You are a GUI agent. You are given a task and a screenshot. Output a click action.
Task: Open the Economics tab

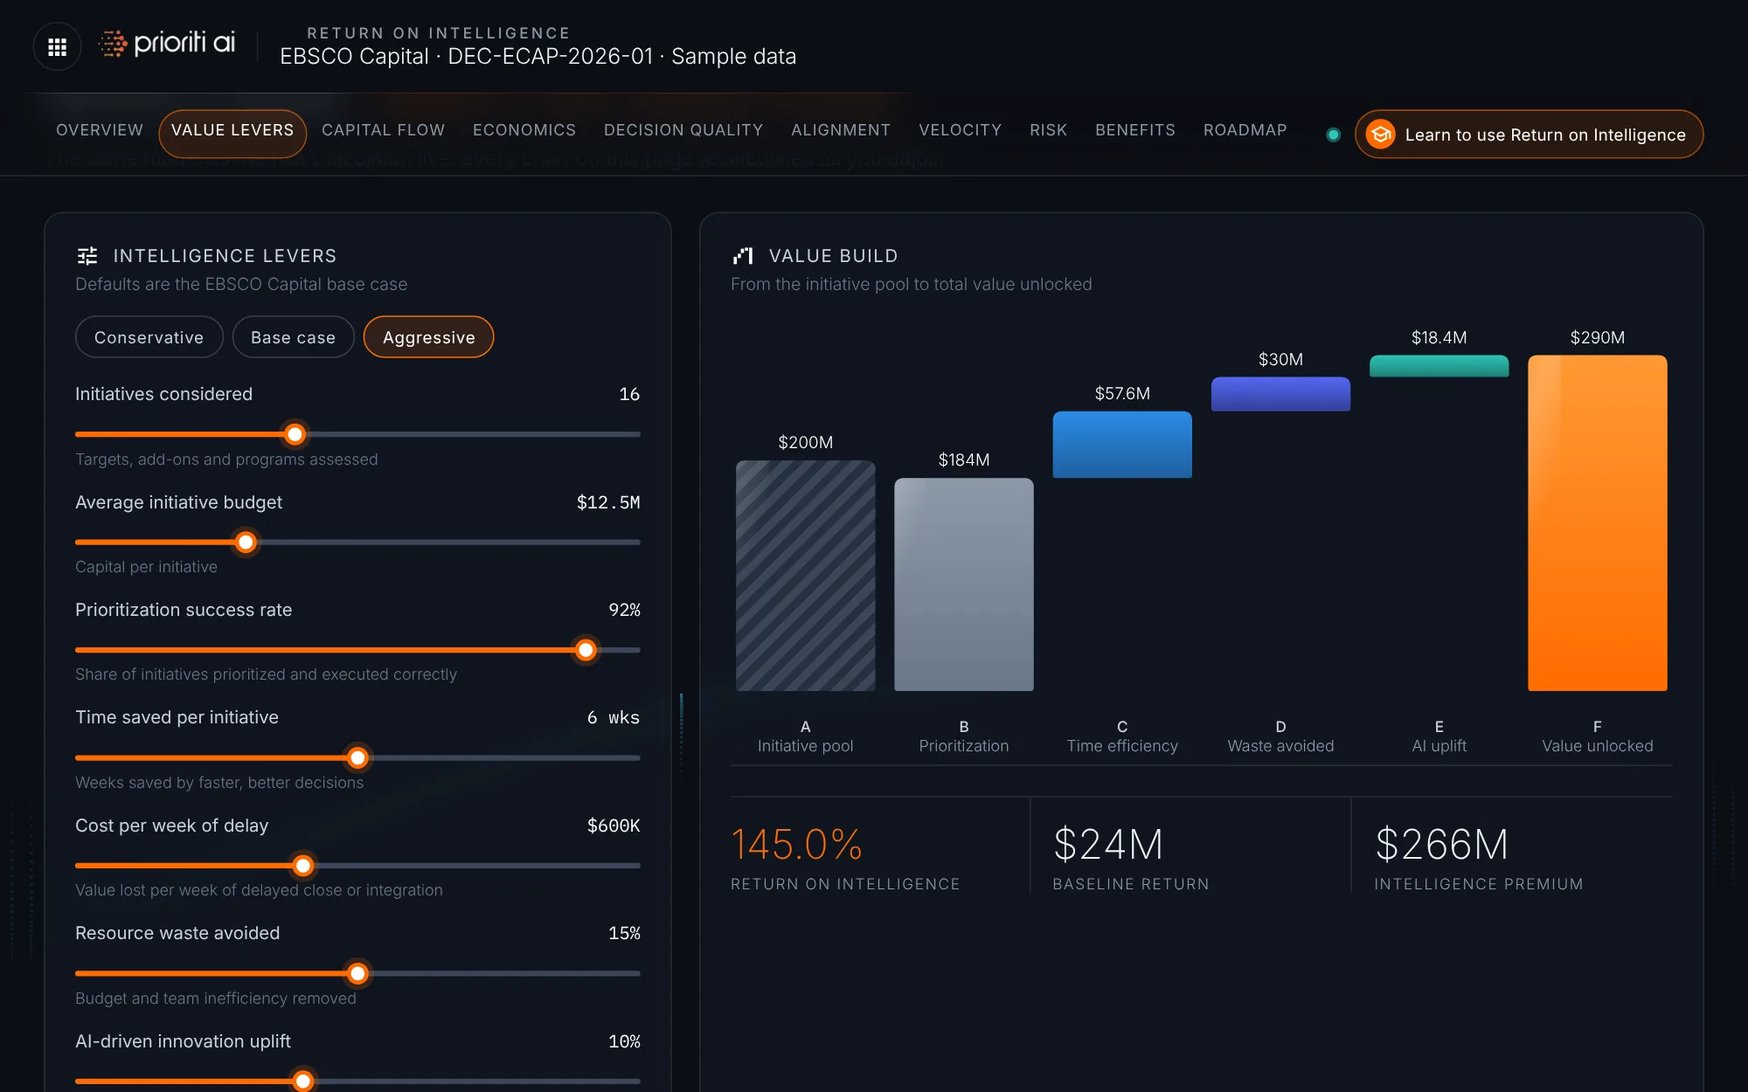point(524,130)
